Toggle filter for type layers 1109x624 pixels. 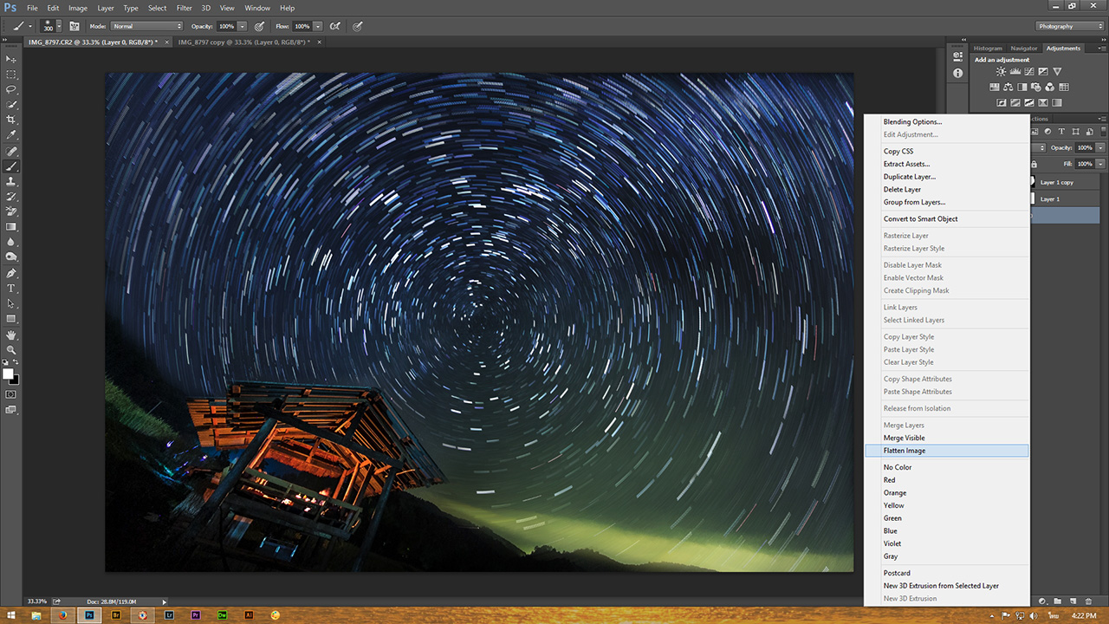pyautogui.click(x=1061, y=132)
